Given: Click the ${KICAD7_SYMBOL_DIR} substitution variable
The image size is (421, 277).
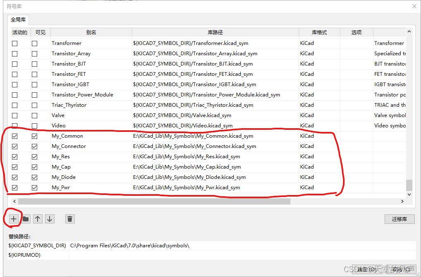Looking at the screenshot, I should pyautogui.click(x=37, y=246).
